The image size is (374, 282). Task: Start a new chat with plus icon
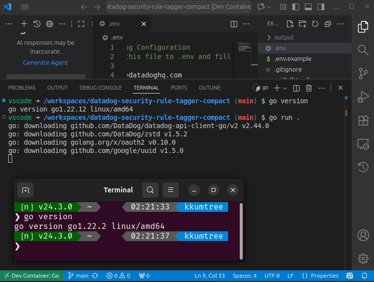pos(24,24)
